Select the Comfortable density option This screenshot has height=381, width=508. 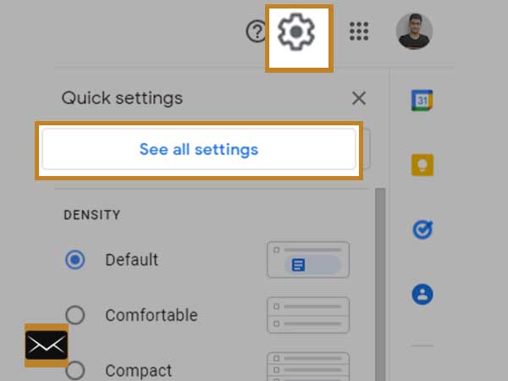coord(75,315)
